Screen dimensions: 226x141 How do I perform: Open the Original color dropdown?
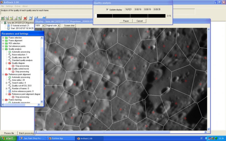59,26
